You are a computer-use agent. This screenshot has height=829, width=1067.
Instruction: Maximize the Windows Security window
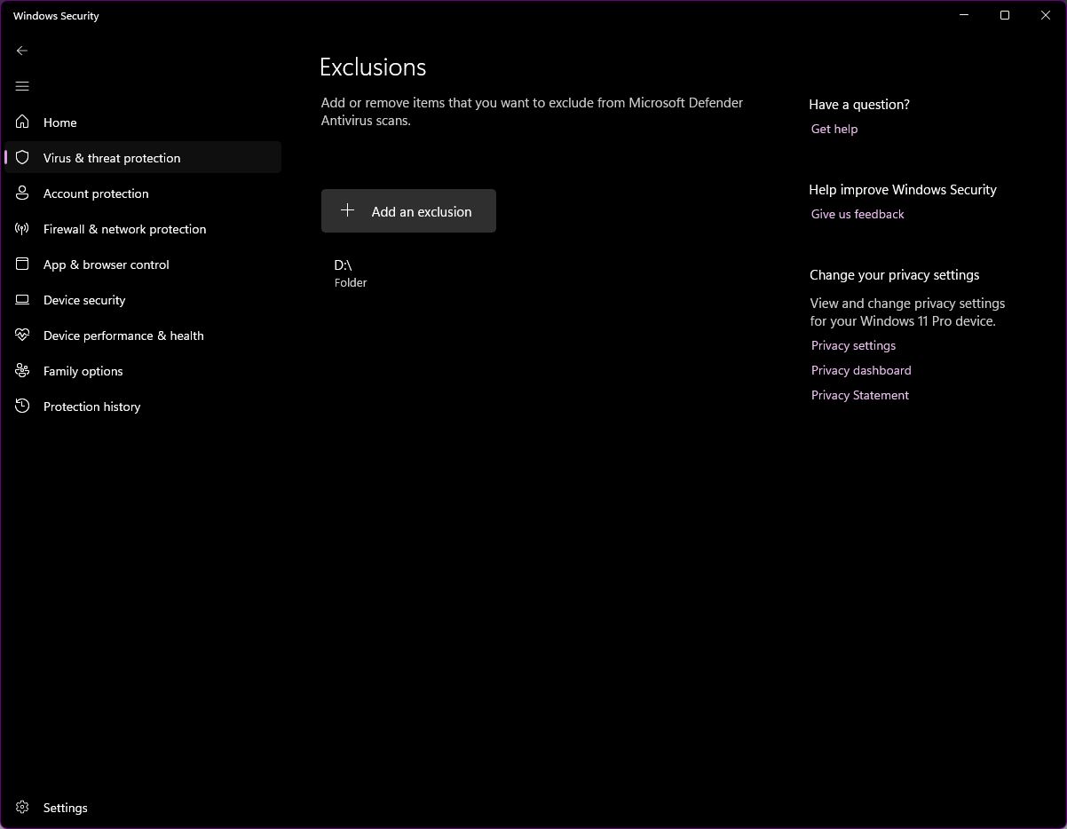1005,15
